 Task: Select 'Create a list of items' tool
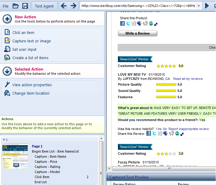(x=52, y=58)
